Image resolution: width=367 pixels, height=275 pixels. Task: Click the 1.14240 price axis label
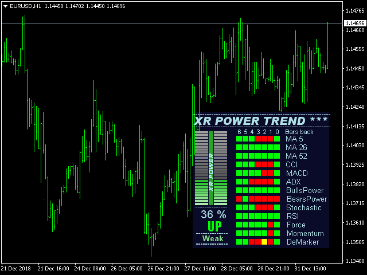(x=355, y=107)
